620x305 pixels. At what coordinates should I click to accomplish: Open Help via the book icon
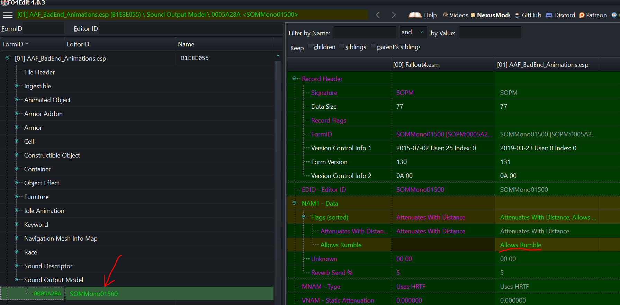(415, 15)
